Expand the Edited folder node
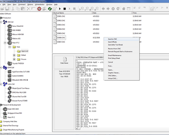 click(14, 55)
